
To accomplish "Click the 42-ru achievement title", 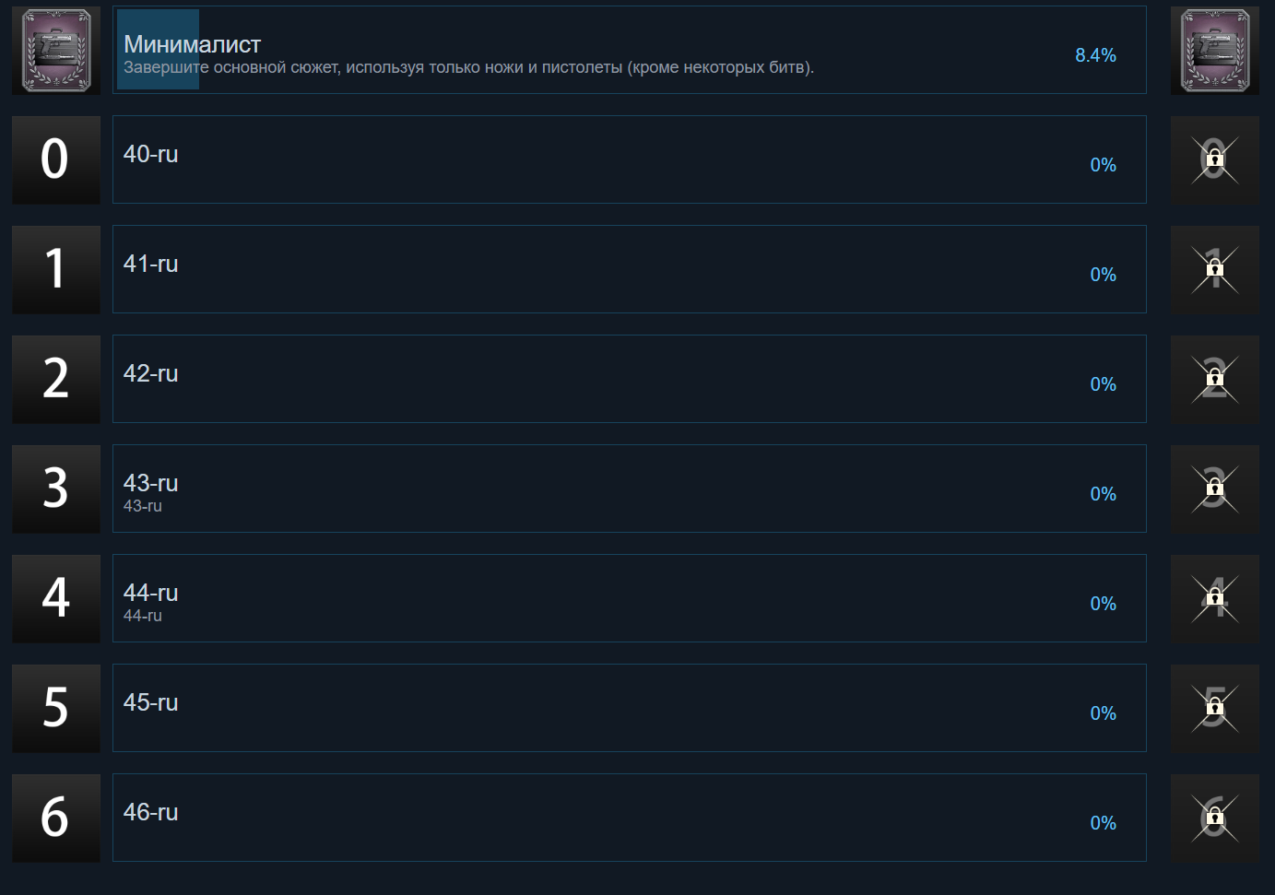I will [151, 373].
